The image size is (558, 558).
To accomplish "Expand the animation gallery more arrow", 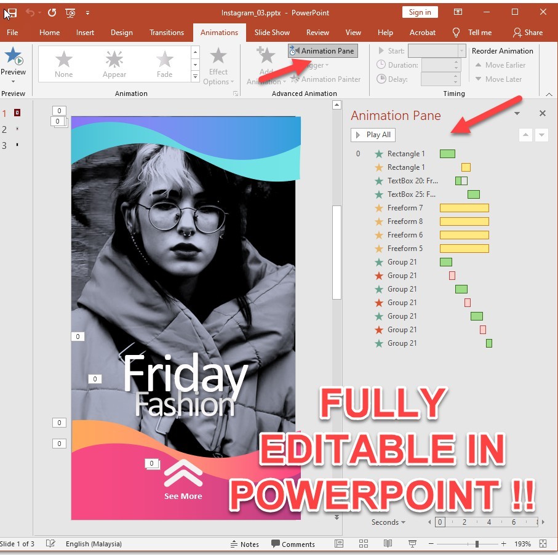I will coord(196,77).
